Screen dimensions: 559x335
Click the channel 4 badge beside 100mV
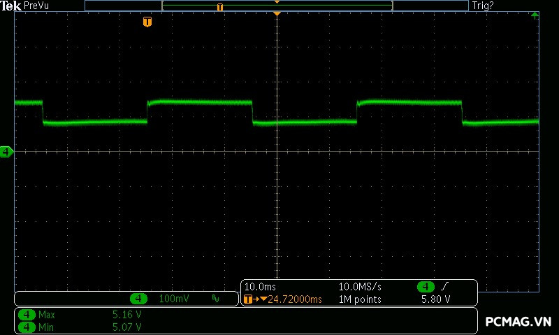(x=140, y=299)
